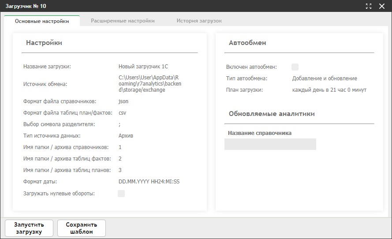The image size is (392, 239).
Task: Click the Источник обмена label
Action: pyautogui.click(x=45, y=84)
